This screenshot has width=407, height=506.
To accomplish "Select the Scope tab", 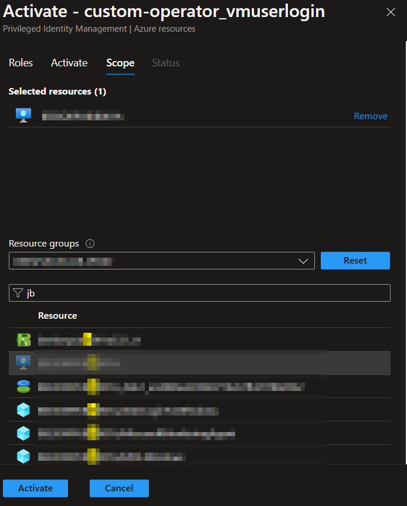I will coord(120,63).
